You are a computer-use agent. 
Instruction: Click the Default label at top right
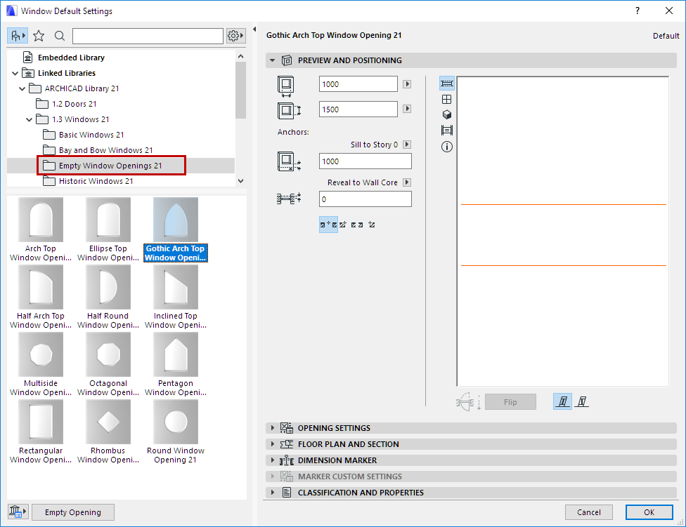coord(666,36)
